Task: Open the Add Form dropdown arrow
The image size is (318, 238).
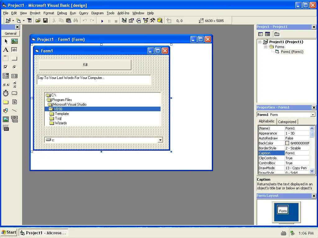Action: [x=24, y=21]
